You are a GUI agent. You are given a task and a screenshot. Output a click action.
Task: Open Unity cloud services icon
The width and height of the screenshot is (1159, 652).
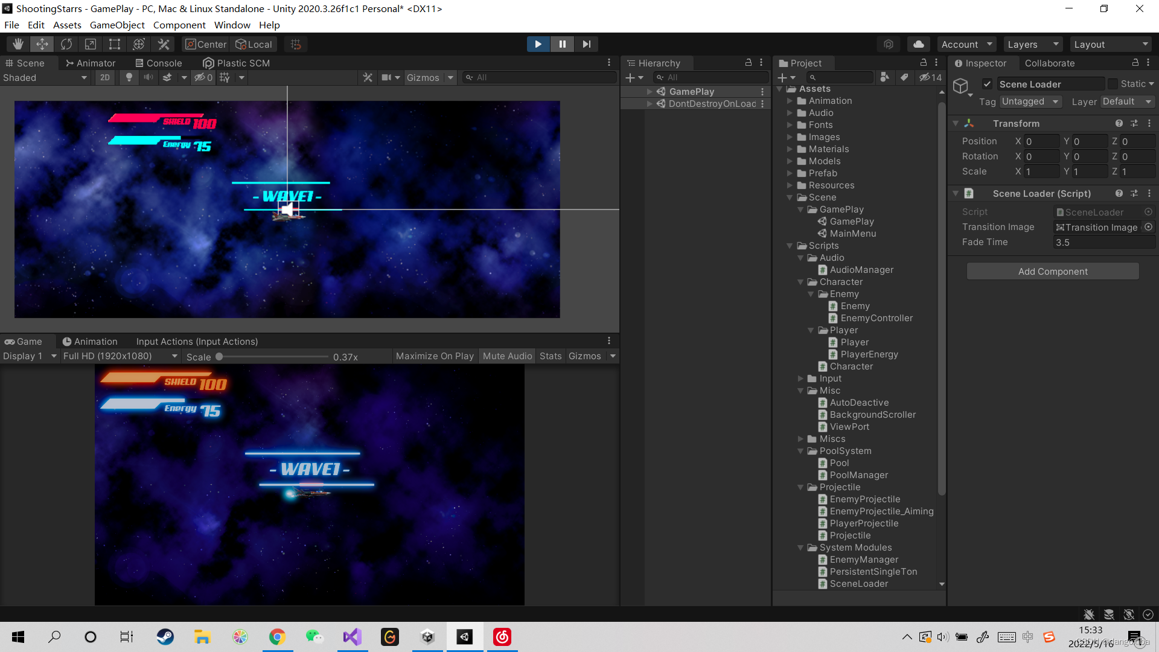918,44
